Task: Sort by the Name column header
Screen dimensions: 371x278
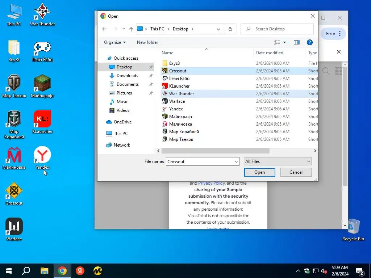Action: (x=207, y=53)
